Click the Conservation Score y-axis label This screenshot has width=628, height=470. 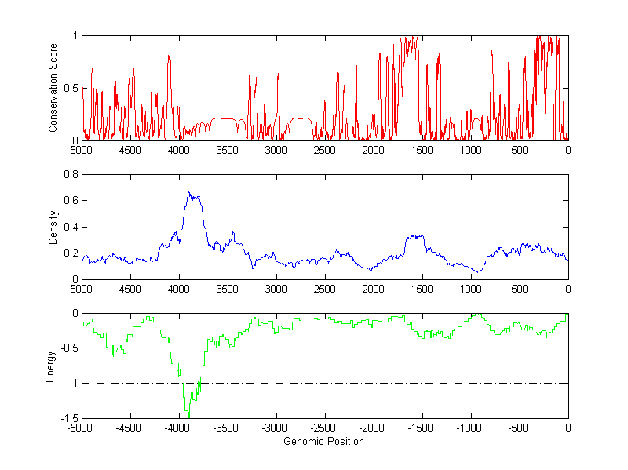tap(53, 88)
